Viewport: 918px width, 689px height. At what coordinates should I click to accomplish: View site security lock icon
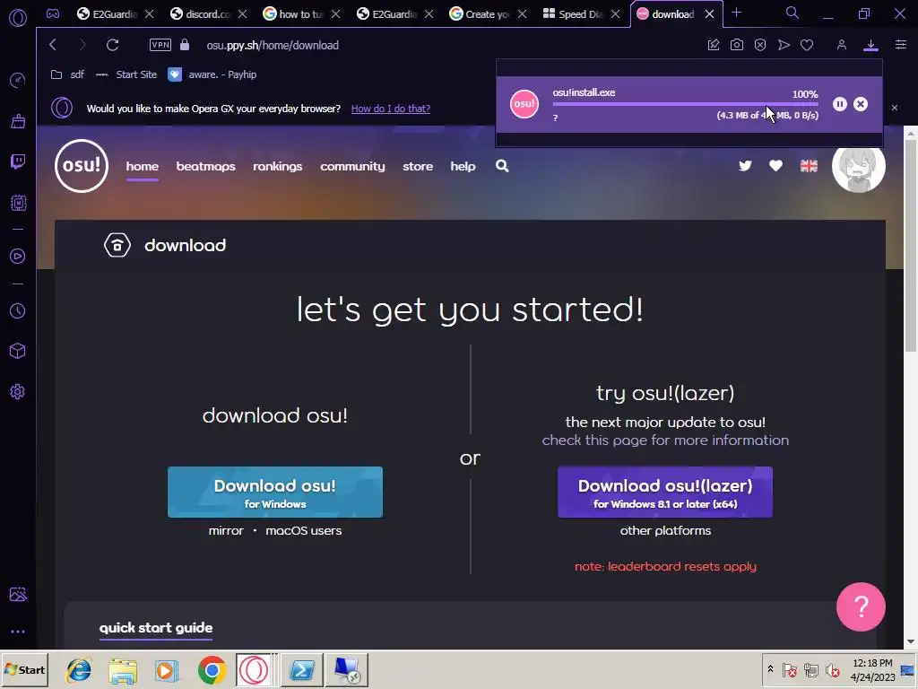185,45
